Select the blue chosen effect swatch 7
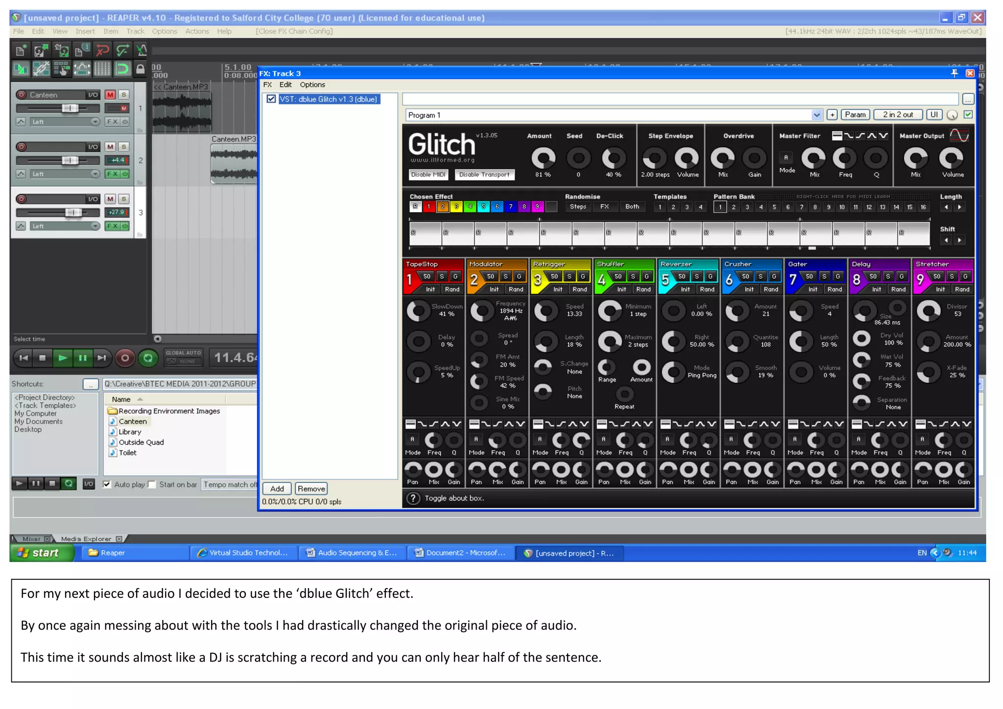1003x709 pixels. [x=510, y=207]
